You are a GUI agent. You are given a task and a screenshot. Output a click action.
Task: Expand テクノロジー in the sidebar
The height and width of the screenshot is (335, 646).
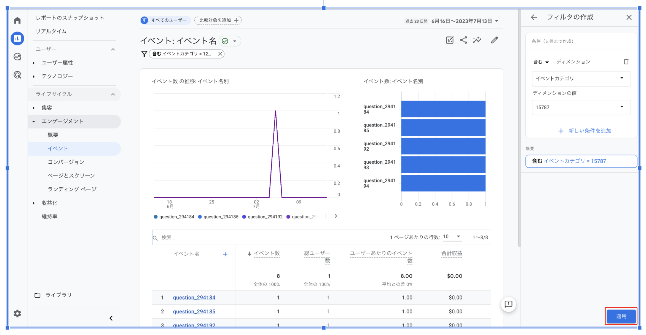pos(34,76)
